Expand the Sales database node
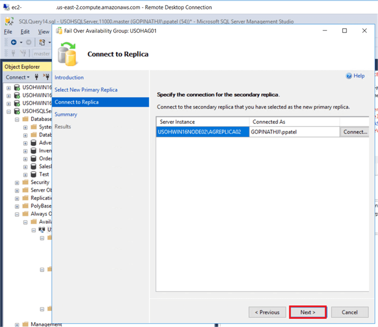The height and width of the screenshot is (327, 378). pyautogui.click(x=25, y=167)
